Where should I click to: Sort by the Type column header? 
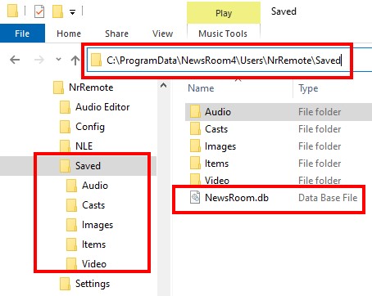pos(308,88)
